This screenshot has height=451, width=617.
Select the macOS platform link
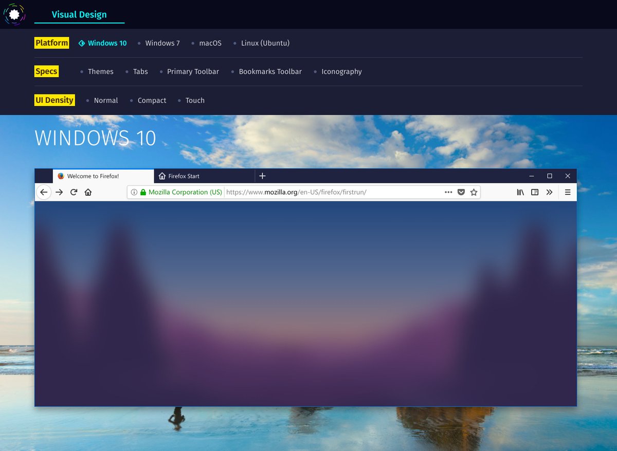click(x=210, y=43)
